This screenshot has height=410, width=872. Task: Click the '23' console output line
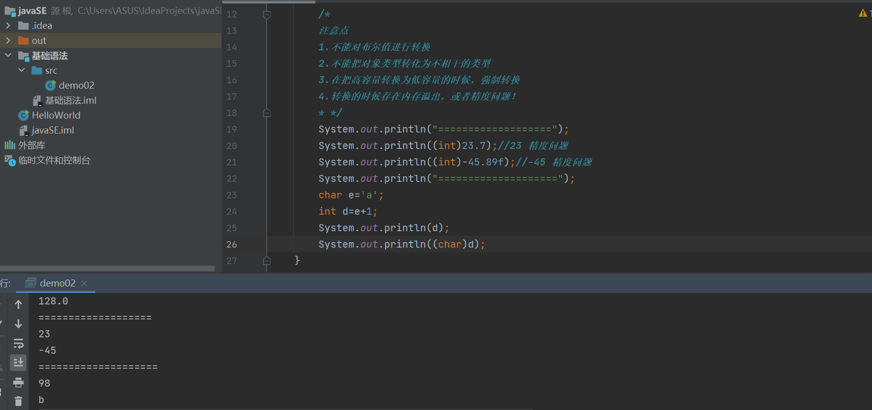tap(44, 334)
